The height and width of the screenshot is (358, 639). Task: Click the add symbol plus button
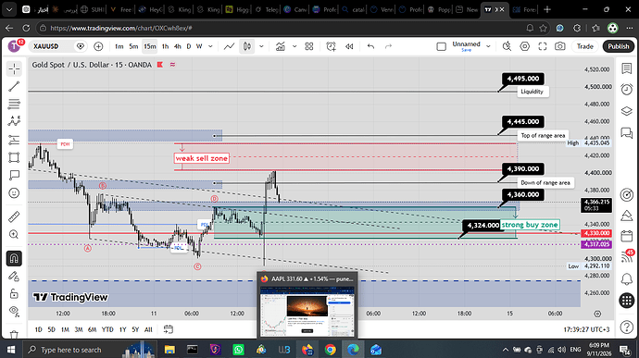pyautogui.click(x=98, y=46)
